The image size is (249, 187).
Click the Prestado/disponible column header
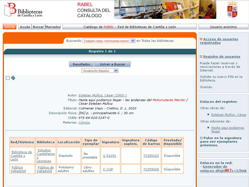pyautogui.click(x=173, y=142)
